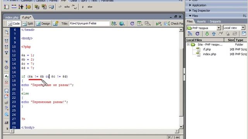Image resolution: width=248 pixels, height=139 pixels.
Task: Click the echo PHP insert button
Action: [x=67, y=7]
